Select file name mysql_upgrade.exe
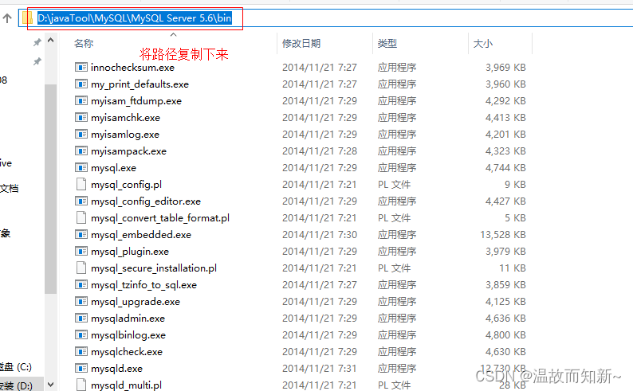Image resolution: width=633 pixels, height=391 pixels. 136,302
